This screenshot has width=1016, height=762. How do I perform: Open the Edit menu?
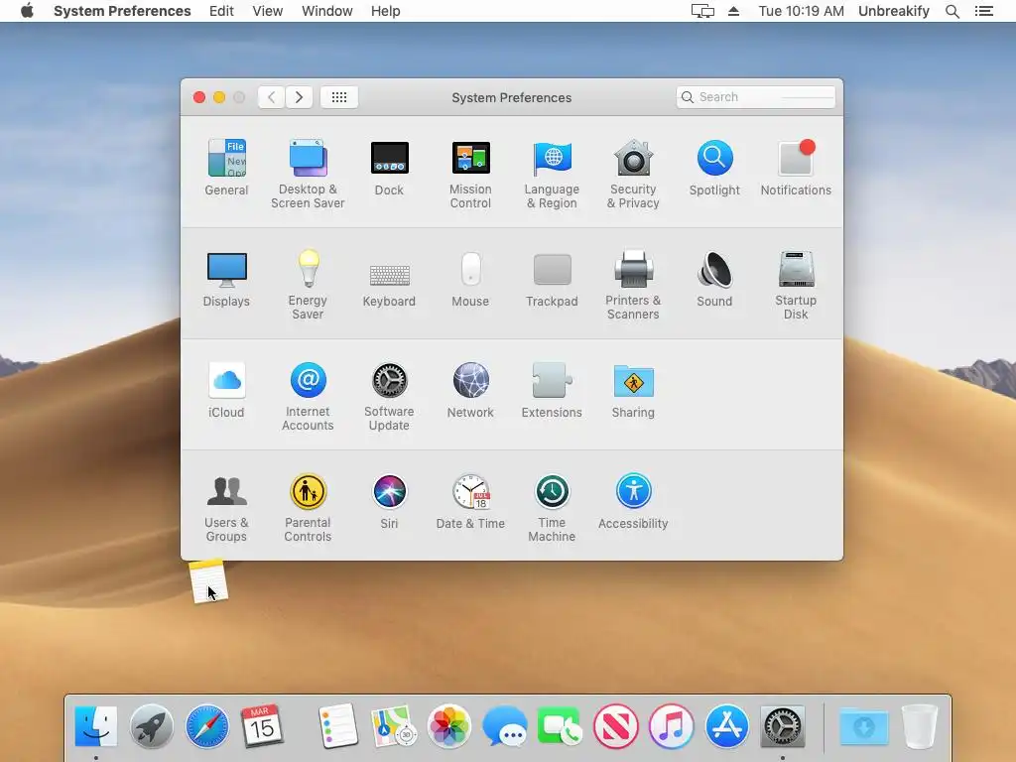[x=221, y=11]
